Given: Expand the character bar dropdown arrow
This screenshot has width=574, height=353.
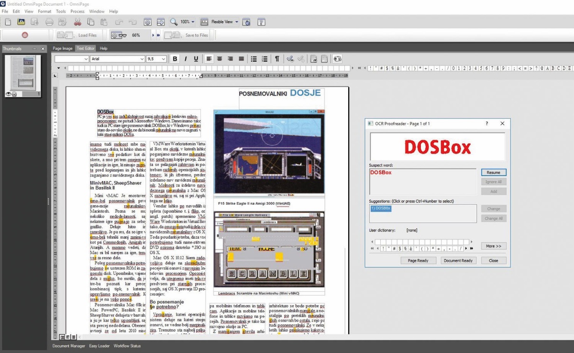Looking at the screenshot, I should (59, 68).
